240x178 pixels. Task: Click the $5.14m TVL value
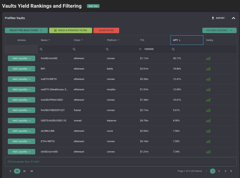tap(144, 141)
